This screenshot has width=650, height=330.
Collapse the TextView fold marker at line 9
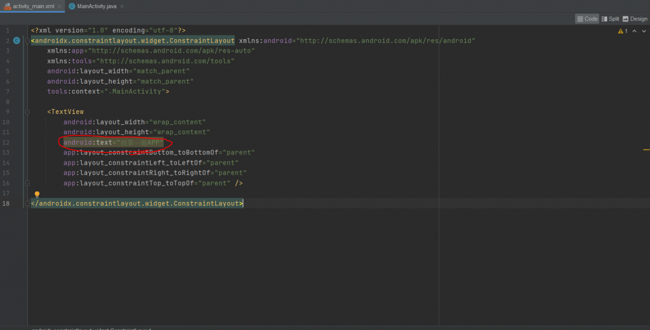click(27, 112)
